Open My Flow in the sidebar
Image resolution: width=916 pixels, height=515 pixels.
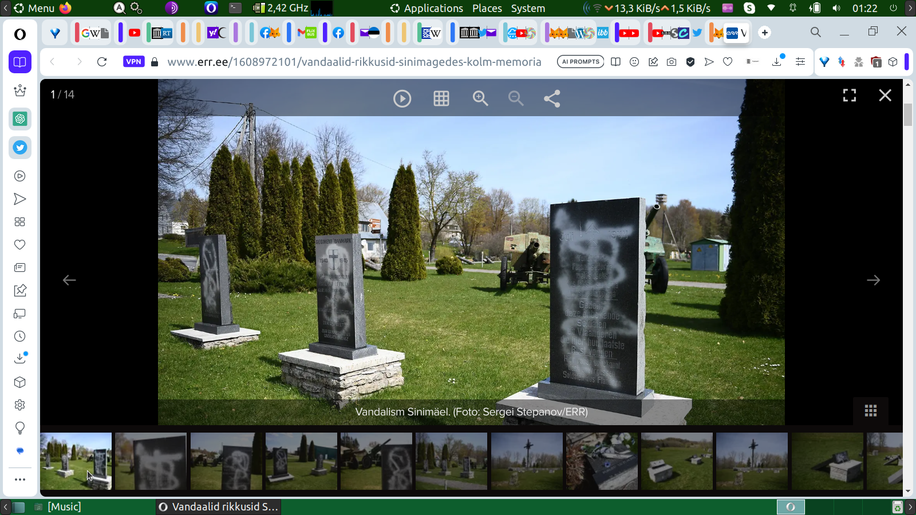point(20,199)
